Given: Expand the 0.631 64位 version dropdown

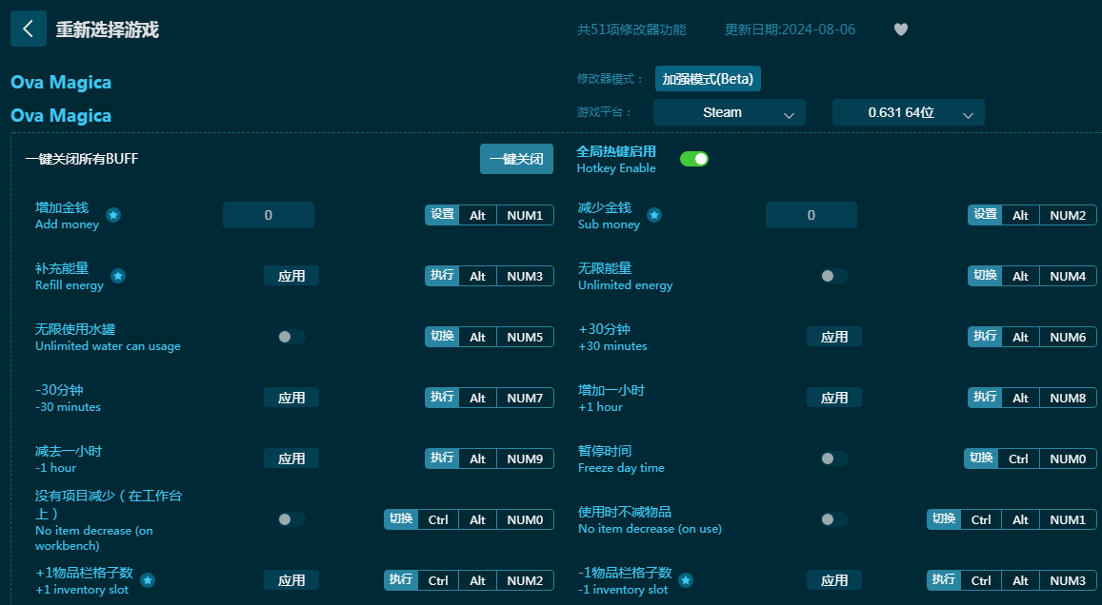Looking at the screenshot, I should pos(908,112).
